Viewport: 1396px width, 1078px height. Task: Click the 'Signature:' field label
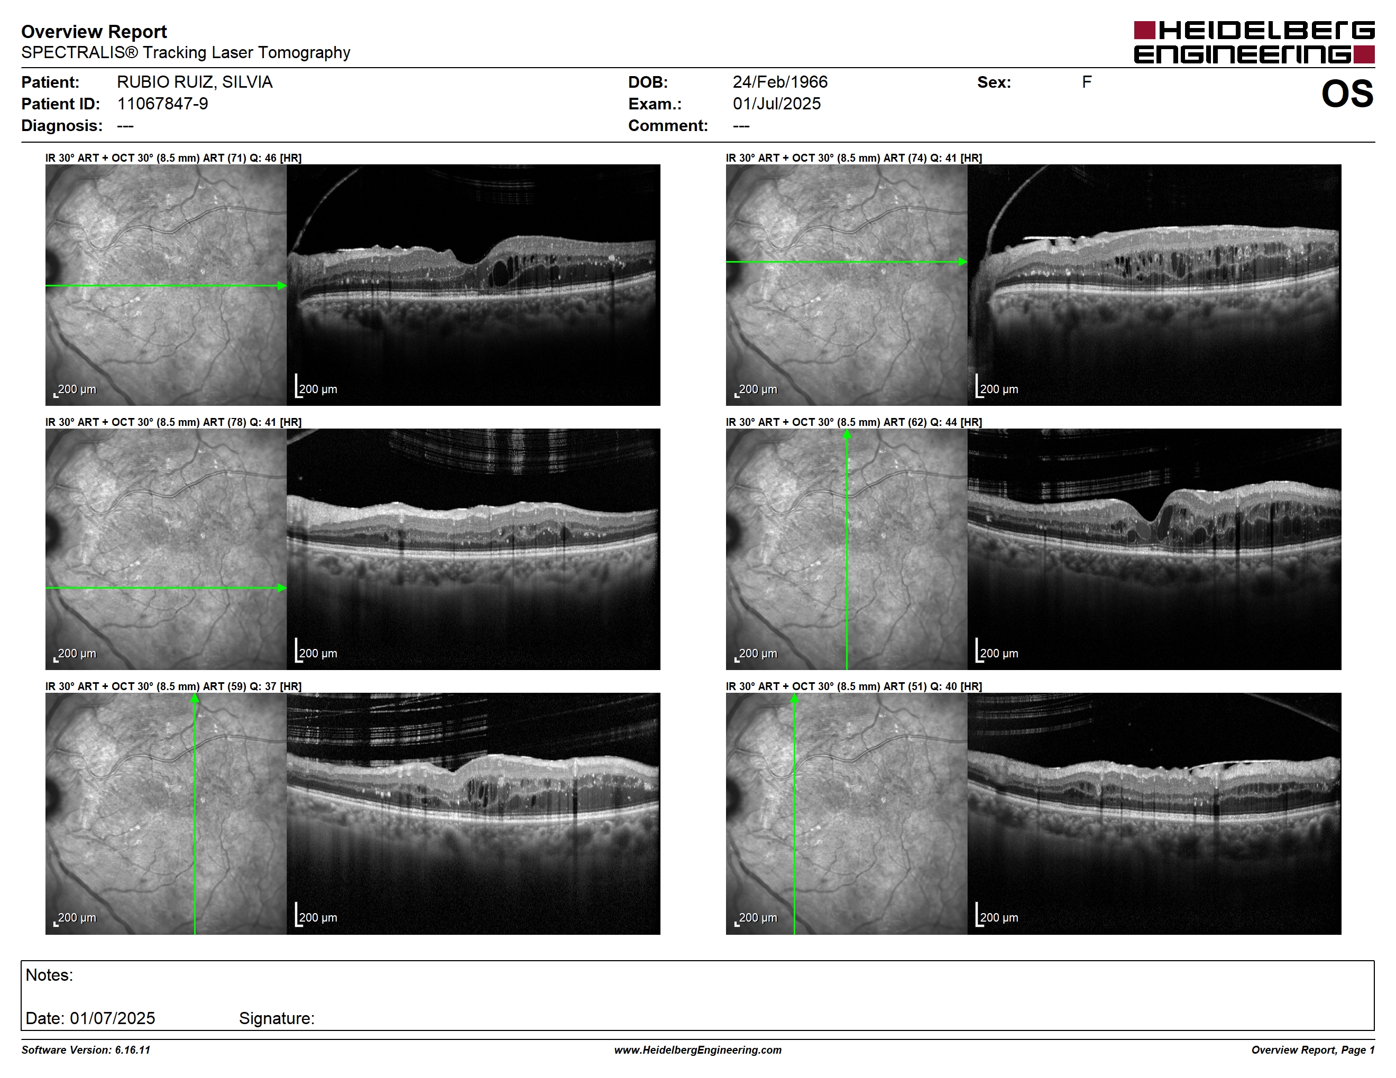(x=277, y=1019)
